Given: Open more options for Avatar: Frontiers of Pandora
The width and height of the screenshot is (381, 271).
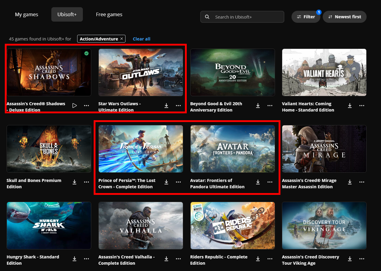Looking at the screenshot, I should (x=270, y=182).
